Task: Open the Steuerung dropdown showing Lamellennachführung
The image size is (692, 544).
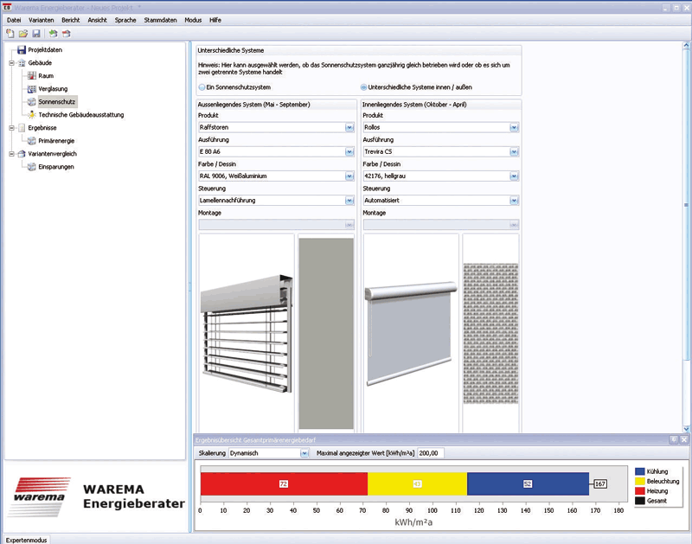Action: pyautogui.click(x=349, y=201)
